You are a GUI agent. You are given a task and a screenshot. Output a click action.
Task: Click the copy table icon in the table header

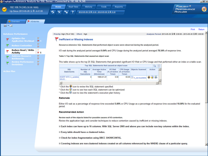pos(155,66)
